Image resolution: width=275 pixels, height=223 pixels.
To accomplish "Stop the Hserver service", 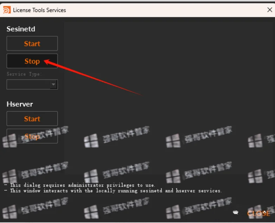I will click(32, 136).
